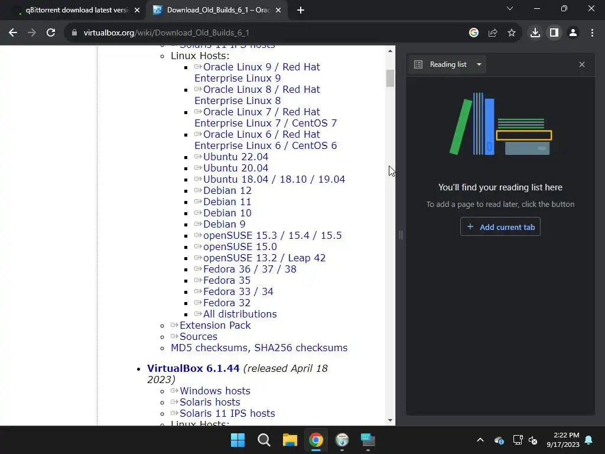605x454 pixels.
Task: Open the Windows Start menu
Action: [x=238, y=440]
